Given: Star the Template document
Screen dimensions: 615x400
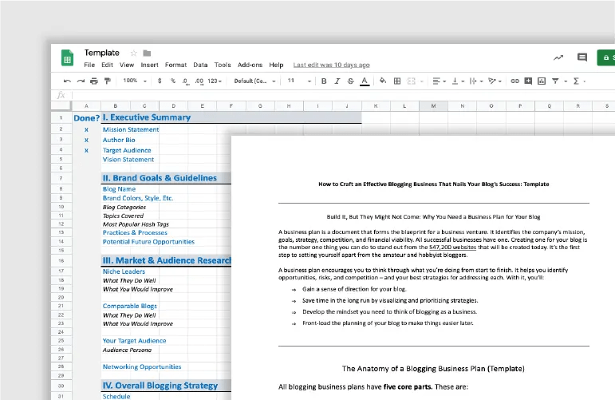Looking at the screenshot, I should [134, 53].
